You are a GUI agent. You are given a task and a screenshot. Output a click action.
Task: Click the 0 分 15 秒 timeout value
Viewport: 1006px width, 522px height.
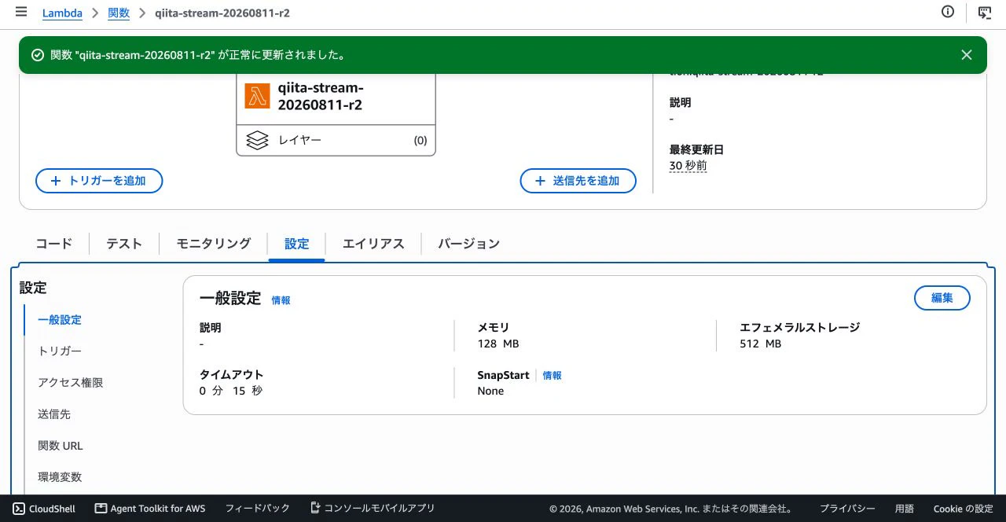click(x=231, y=391)
